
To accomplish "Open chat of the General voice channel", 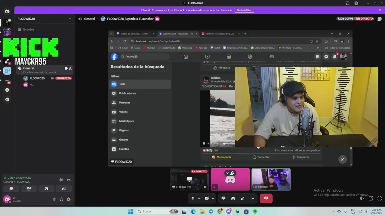I will coord(66,68).
